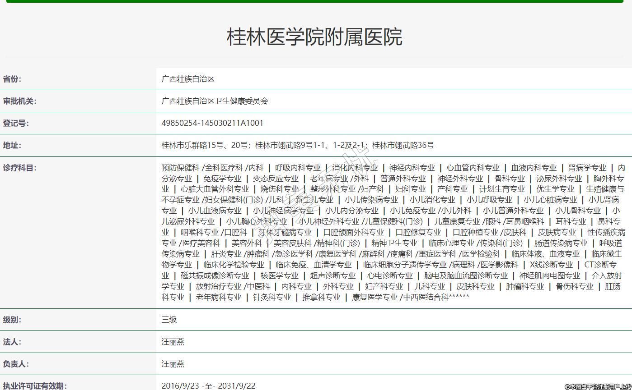Screen dimensions: 632x390
Task: Click the province value 广西壮族自治区
Action: tap(188, 79)
